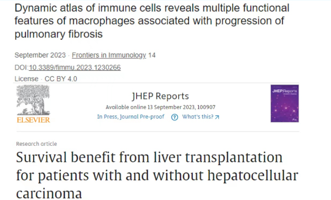Click the Elsevier tree logo image
This screenshot has width=331, height=200.
coord(33,100)
